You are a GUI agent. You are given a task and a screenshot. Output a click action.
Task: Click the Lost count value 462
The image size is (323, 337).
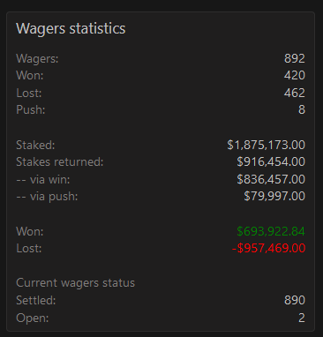tap(295, 93)
